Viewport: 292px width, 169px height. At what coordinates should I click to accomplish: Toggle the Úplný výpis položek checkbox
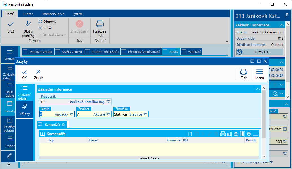click(x=239, y=163)
